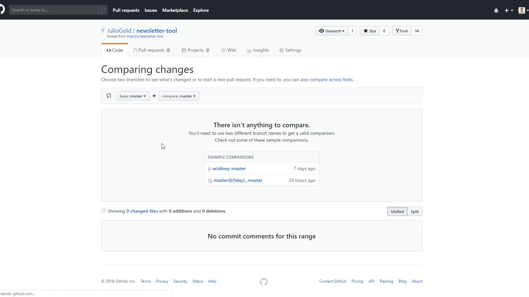529x297 pixels.
Task: Open the Pull requests repository tab
Action: coord(151,50)
